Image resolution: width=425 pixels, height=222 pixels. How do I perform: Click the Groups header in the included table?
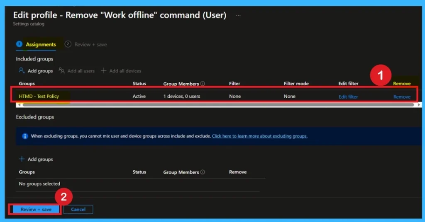[27, 84]
